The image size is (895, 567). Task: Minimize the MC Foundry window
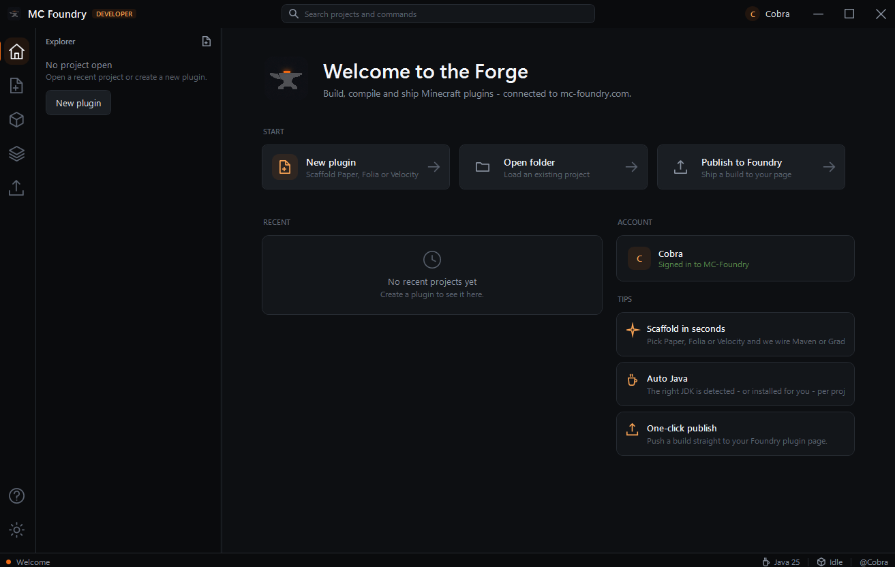[818, 14]
